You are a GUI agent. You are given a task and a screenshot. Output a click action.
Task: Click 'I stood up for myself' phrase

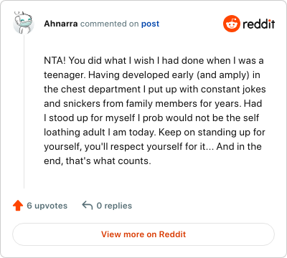(90, 118)
